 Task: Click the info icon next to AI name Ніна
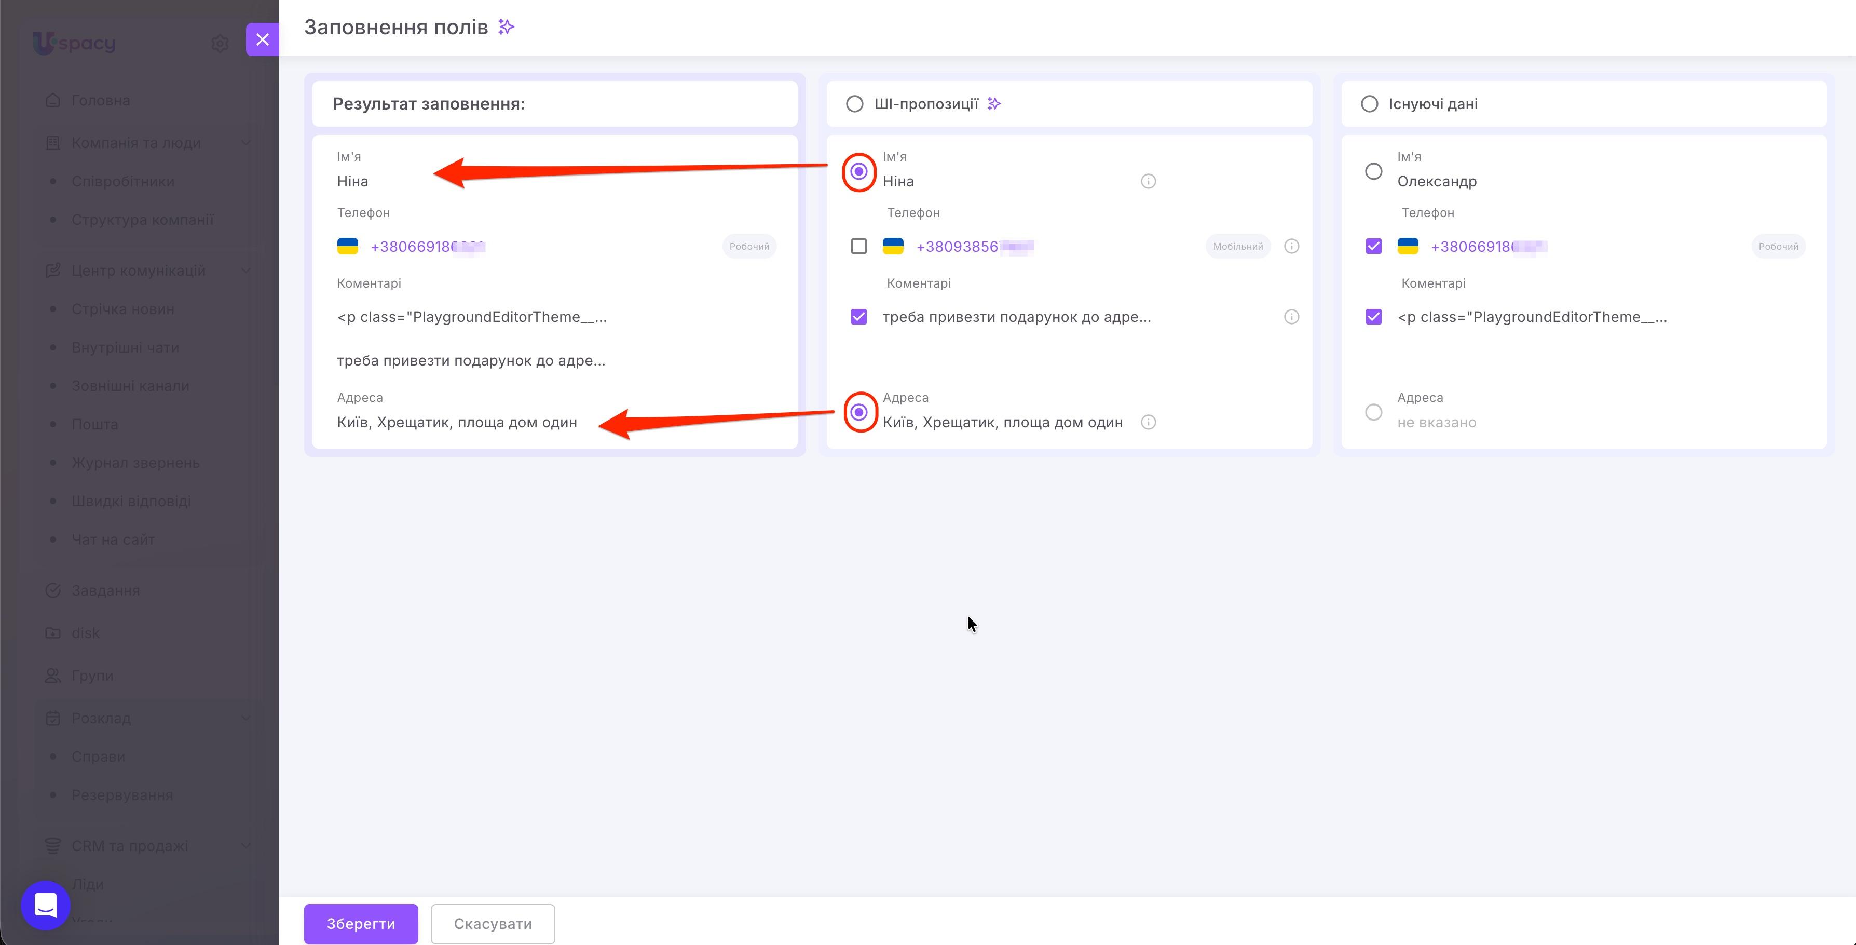(x=1149, y=181)
